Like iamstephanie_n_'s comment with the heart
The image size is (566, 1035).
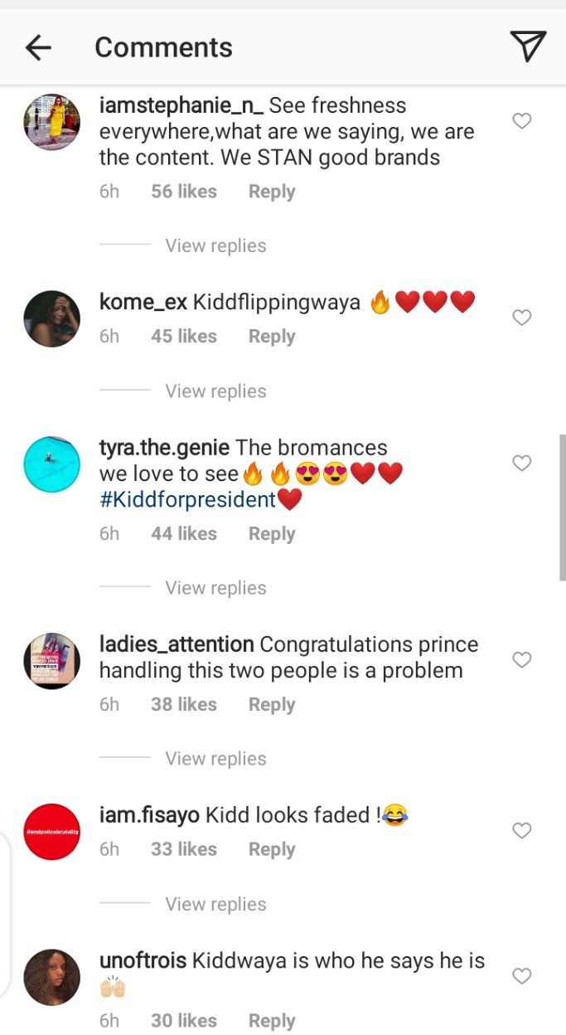[521, 122]
